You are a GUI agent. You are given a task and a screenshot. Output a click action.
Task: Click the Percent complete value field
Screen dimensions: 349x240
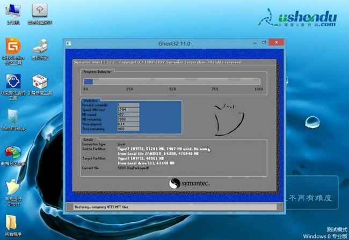pos(128,105)
